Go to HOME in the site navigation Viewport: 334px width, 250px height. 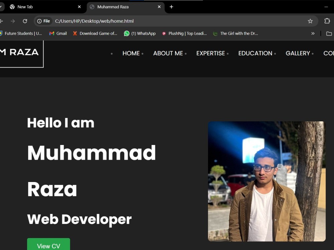tap(131, 53)
